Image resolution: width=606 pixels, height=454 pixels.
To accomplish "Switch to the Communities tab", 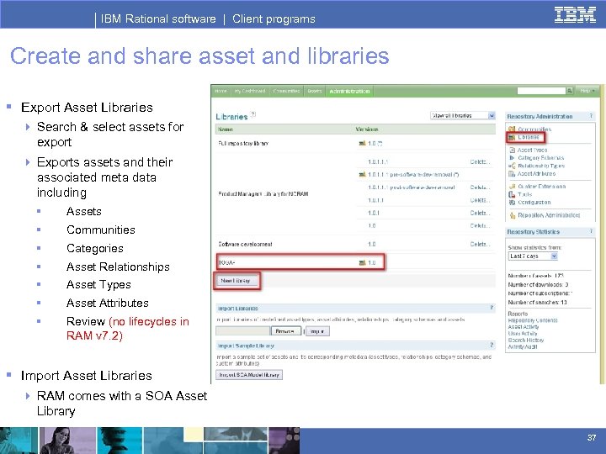I will 286,91.
